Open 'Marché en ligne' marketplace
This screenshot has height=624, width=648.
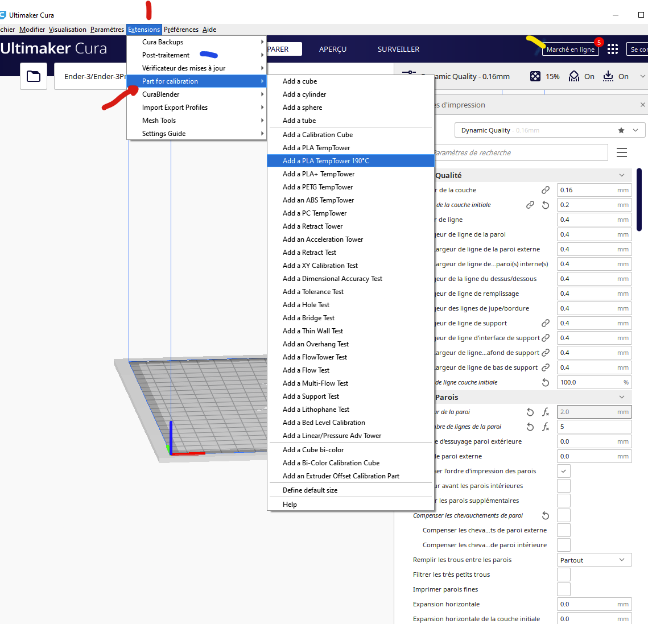point(570,49)
